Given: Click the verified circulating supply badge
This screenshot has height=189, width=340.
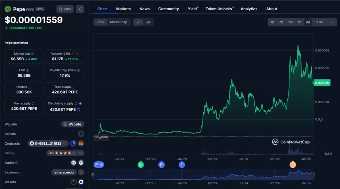Looking at the screenshot, I should click(80, 103).
